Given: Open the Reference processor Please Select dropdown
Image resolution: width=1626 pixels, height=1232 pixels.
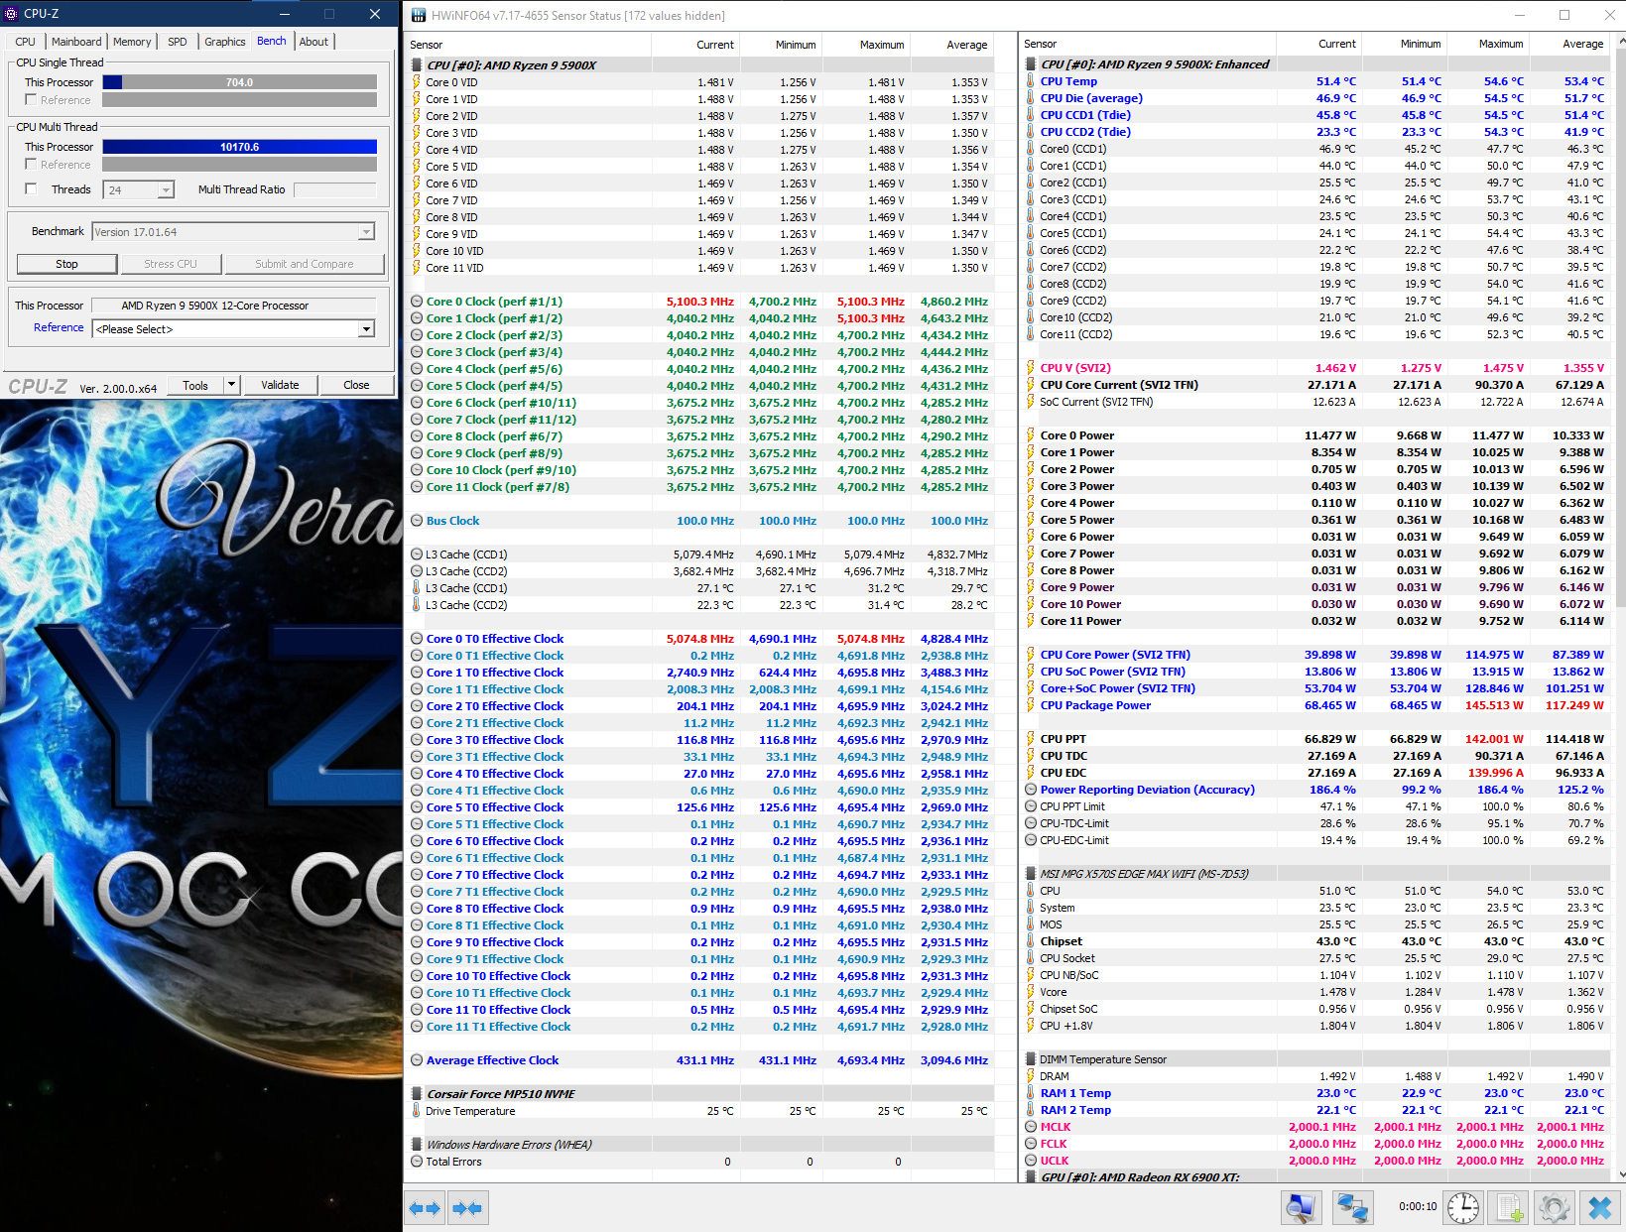Looking at the screenshot, I should [x=366, y=329].
